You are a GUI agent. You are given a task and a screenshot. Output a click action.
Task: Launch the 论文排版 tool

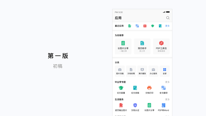click(135, 90)
